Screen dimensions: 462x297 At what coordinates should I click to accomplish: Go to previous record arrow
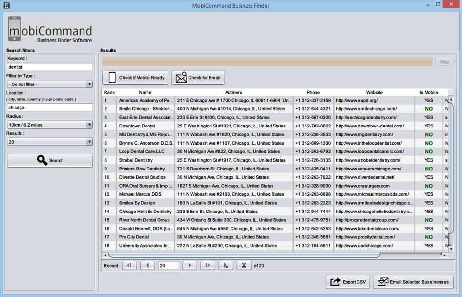[x=147, y=265]
